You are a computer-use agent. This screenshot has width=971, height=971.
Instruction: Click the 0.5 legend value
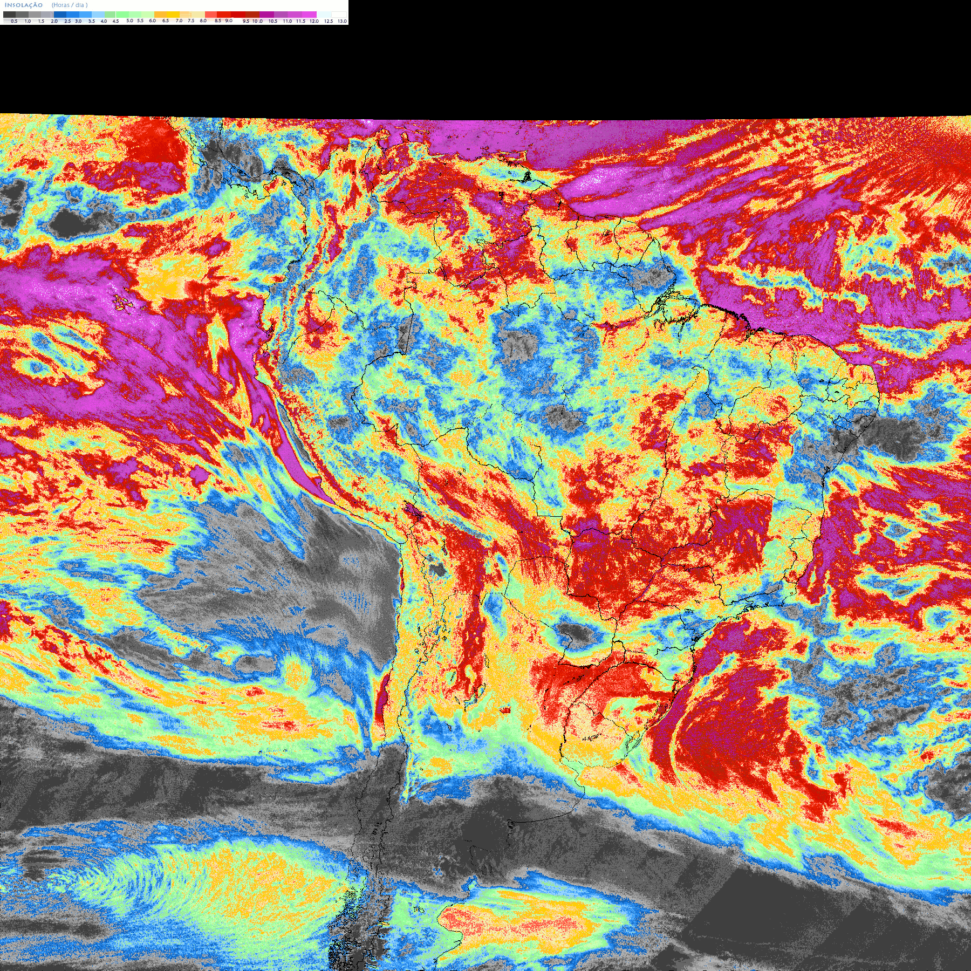point(14,21)
